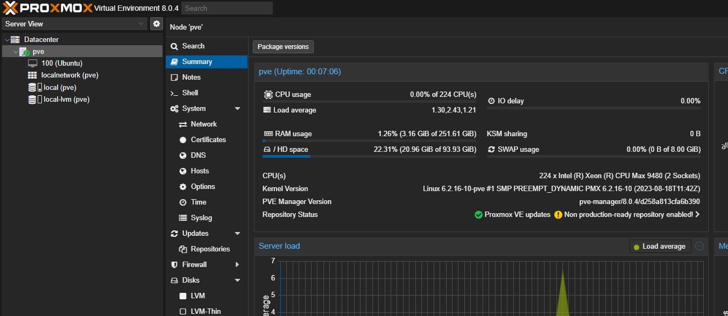The width and height of the screenshot is (728, 316).
Task: Click the Certificates badge icon
Action: (x=182, y=140)
